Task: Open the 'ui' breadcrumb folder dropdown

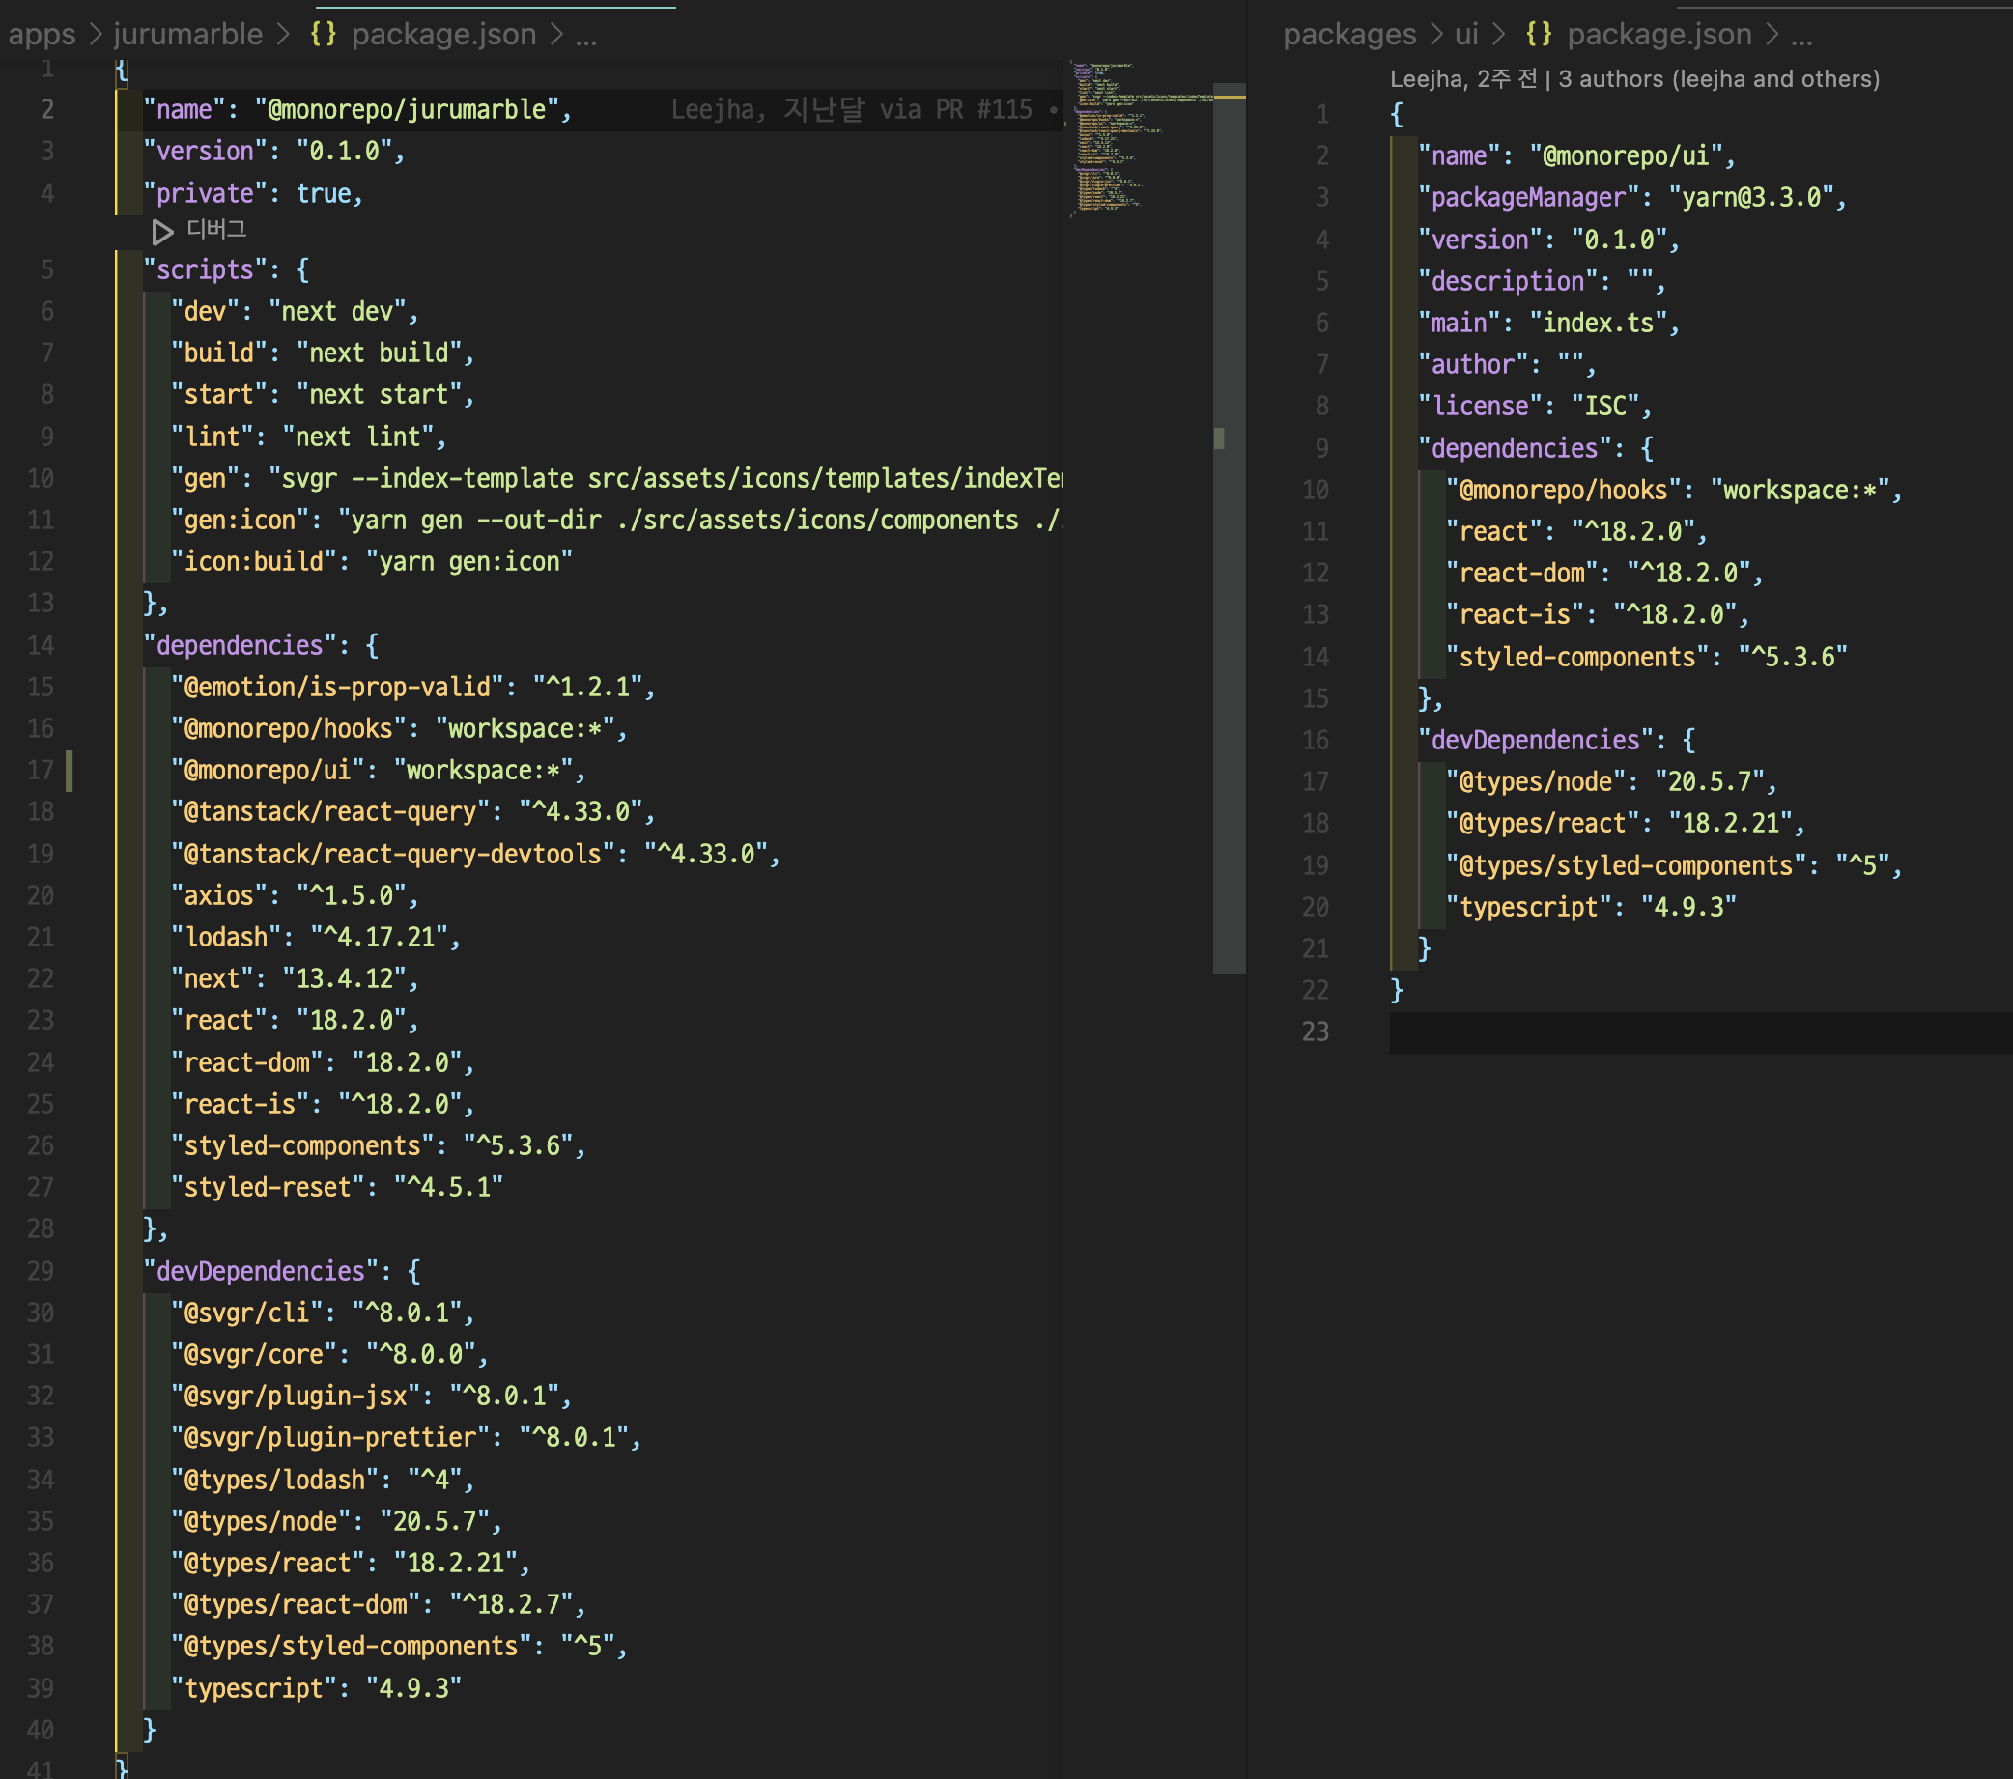Action: point(1466,35)
